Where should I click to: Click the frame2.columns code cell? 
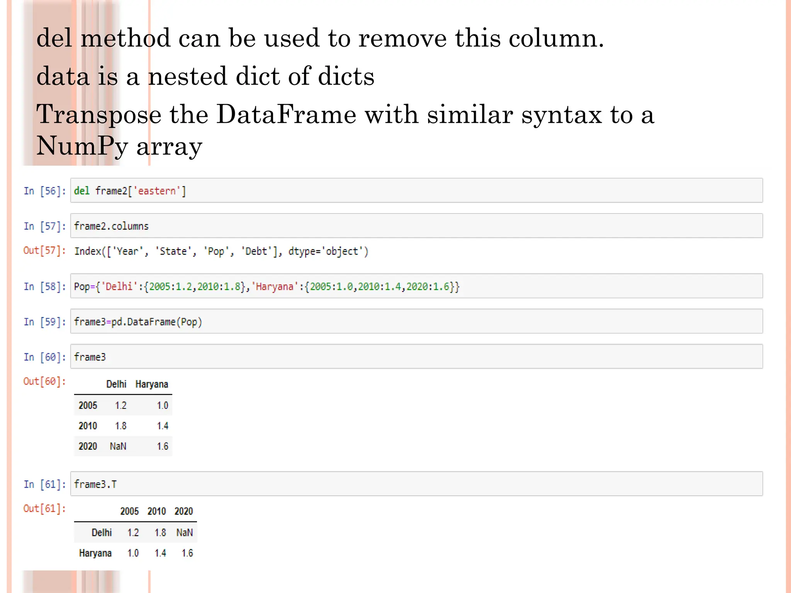416,226
